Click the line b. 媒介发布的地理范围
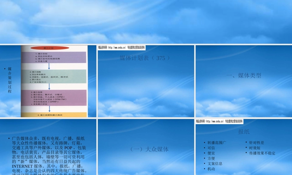 [x=48, y=59]
